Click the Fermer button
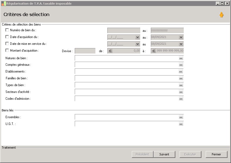Image resolution: width=231 pixels, height=163 pixels. pyautogui.click(x=216, y=154)
